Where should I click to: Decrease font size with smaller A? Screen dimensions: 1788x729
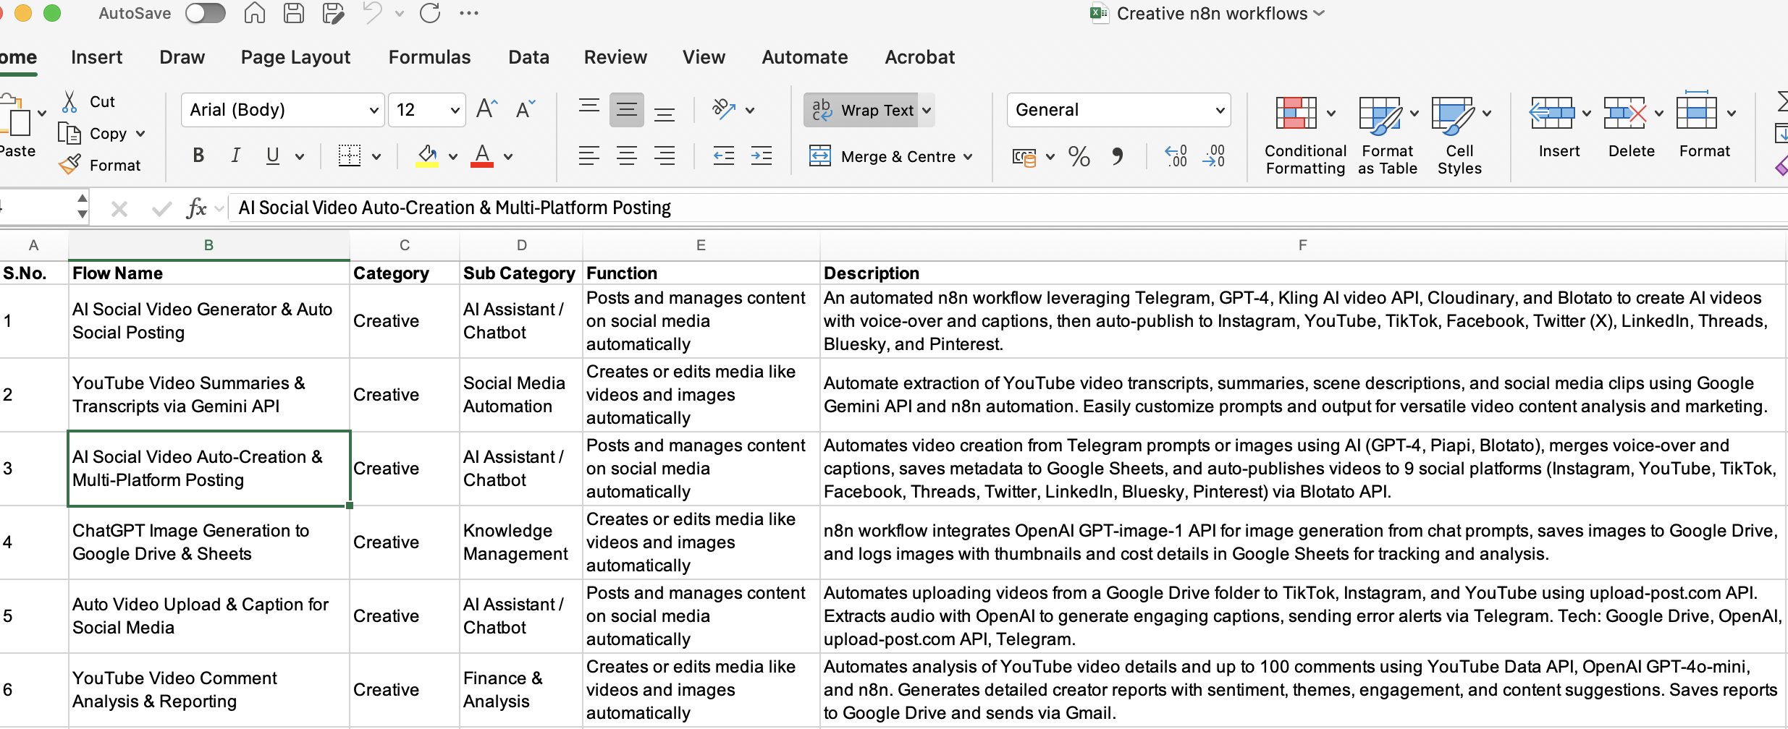click(526, 109)
